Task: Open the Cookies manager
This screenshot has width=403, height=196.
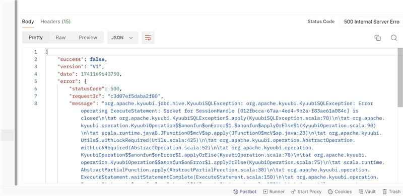Action: pos(340,191)
